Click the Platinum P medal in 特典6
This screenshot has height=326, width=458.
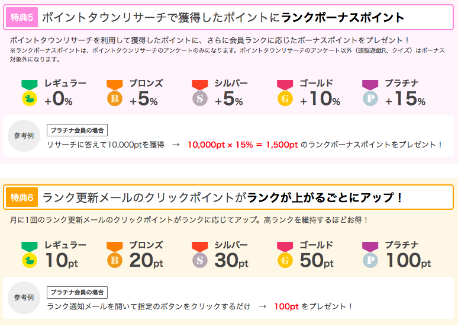click(x=370, y=255)
